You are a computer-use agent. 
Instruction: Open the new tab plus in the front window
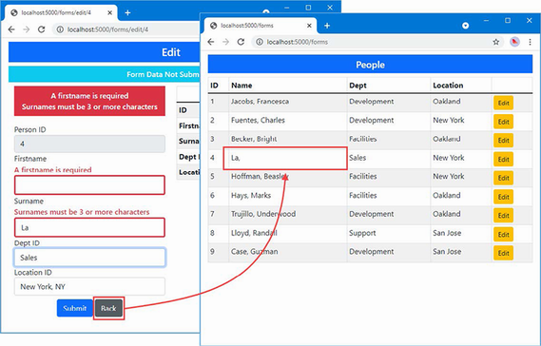[327, 26]
